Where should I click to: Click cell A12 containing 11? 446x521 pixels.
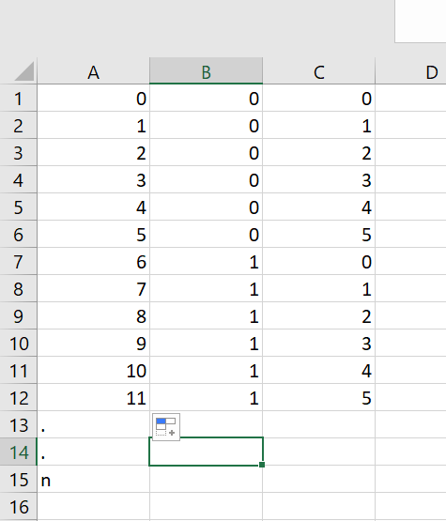(x=93, y=398)
